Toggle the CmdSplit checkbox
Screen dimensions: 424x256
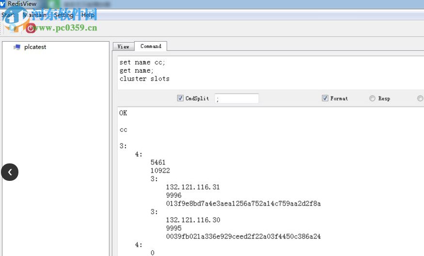click(180, 98)
